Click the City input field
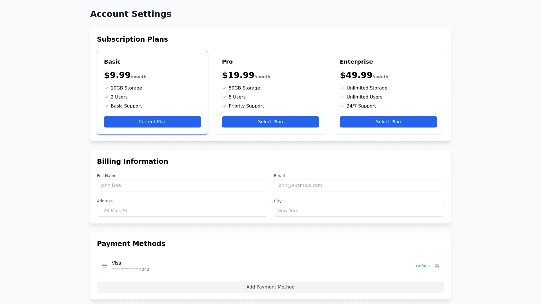541x304 pixels. [x=359, y=211]
